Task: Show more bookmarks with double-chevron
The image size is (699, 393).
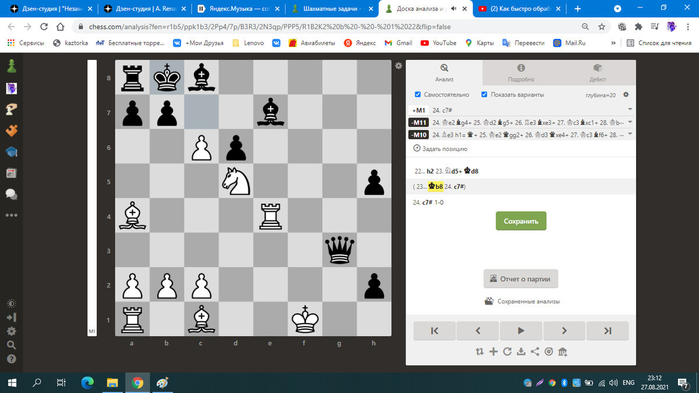Action: [613, 43]
